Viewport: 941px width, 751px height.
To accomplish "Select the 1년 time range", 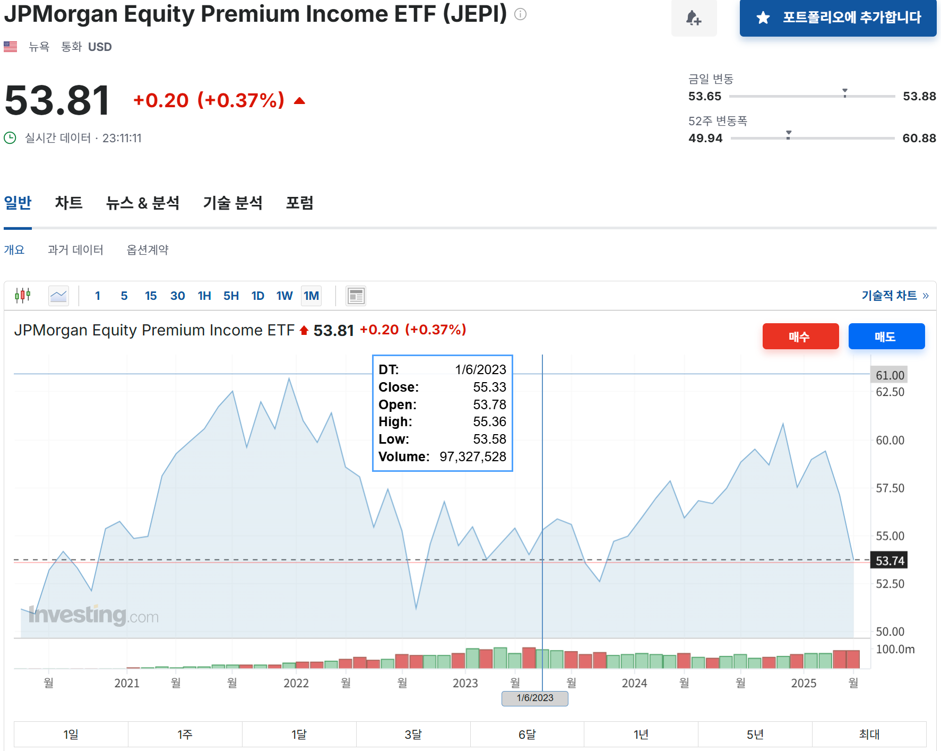I will (641, 735).
